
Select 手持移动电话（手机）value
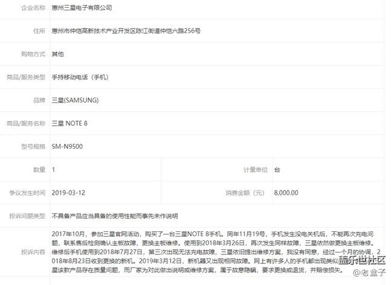coord(80,77)
